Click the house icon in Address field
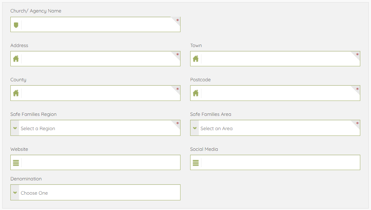371x210 pixels. (16, 59)
